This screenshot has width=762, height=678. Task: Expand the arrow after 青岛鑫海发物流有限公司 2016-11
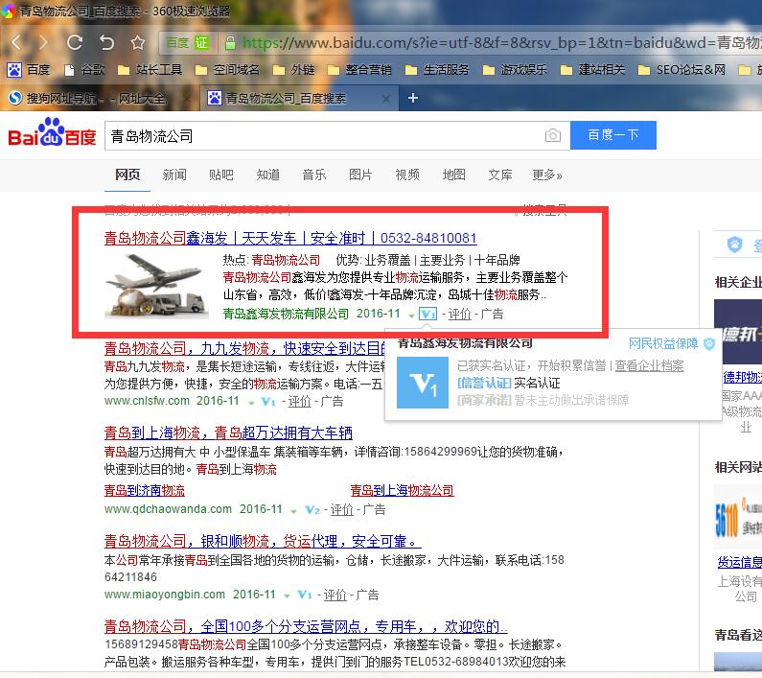pyautogui.click(x=411, y=316)
